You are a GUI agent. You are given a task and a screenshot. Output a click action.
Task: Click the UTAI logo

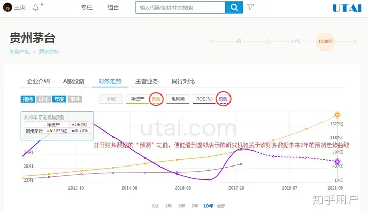point(347,8)
